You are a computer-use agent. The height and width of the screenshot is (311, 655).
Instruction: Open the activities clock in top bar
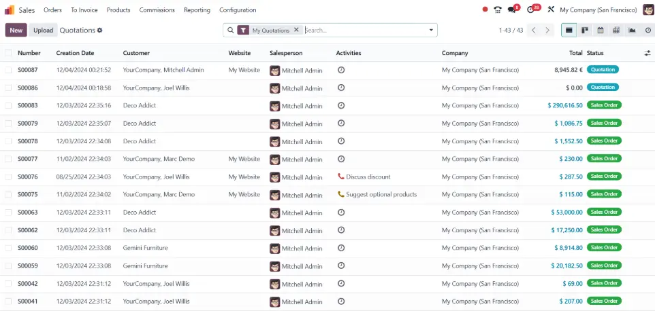pyautogui.click(x=530, y=10)
